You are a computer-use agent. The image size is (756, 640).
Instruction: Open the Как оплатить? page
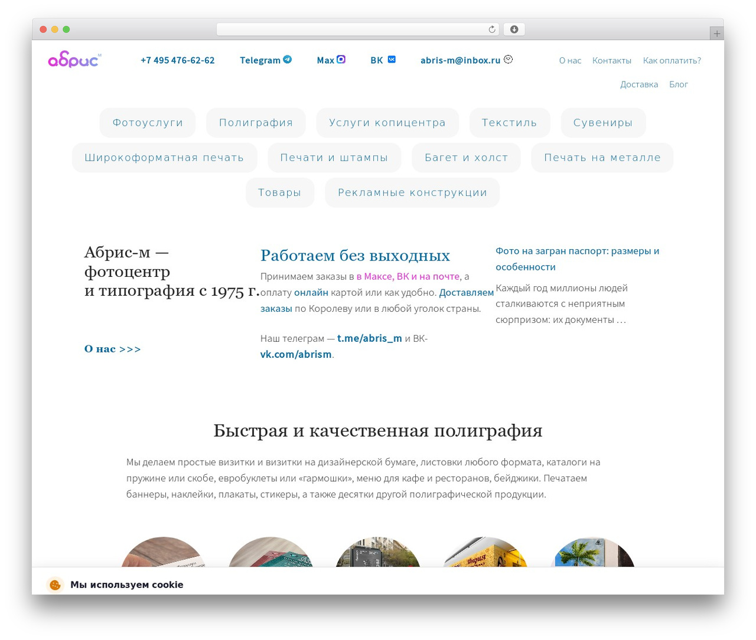pos(672,60)
